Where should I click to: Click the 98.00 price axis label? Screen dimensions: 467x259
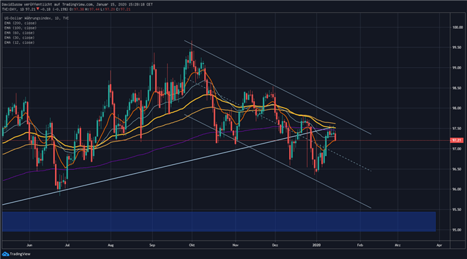[x=457, y=108]
